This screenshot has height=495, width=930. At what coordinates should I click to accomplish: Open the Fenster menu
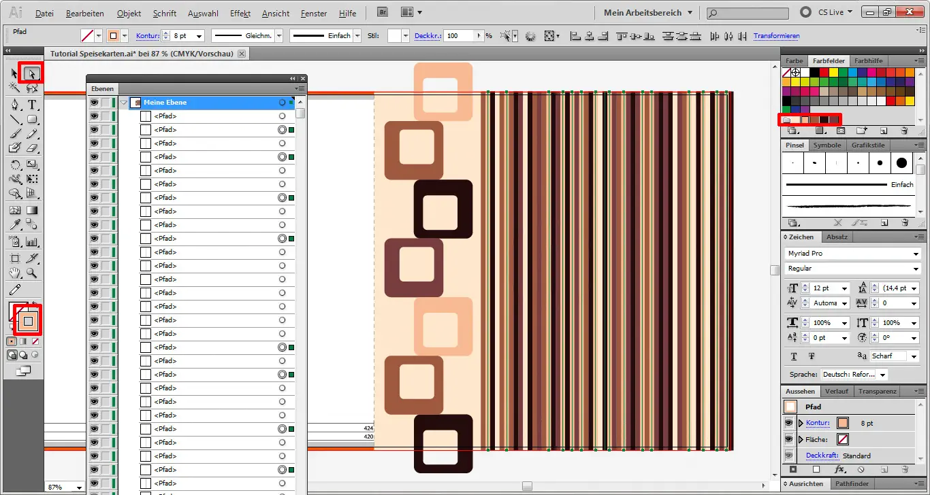[x=313, y=13]
